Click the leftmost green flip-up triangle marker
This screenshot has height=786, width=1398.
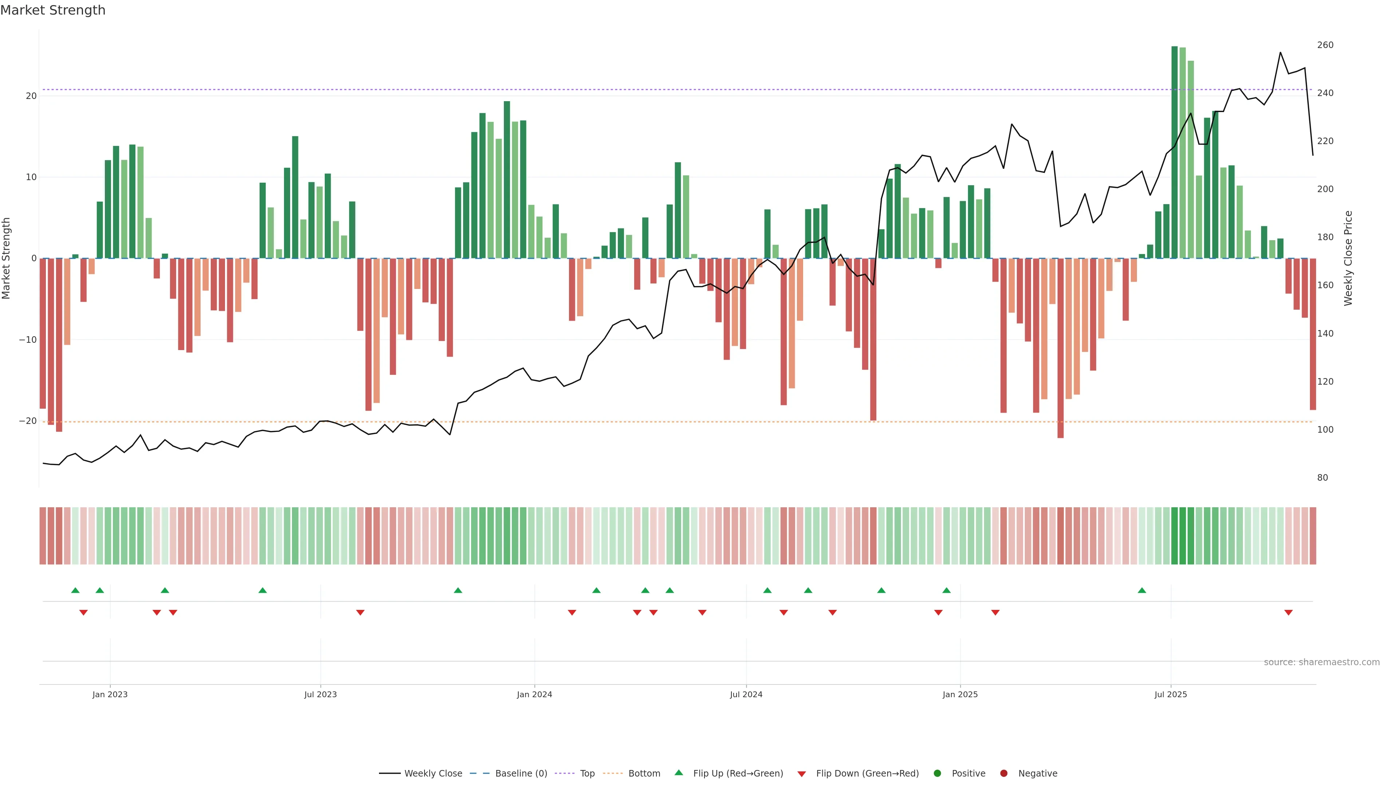75,590
